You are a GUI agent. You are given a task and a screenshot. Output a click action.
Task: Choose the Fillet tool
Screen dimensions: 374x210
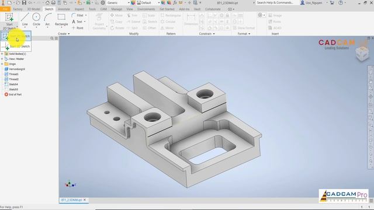(x=78, y=15)
